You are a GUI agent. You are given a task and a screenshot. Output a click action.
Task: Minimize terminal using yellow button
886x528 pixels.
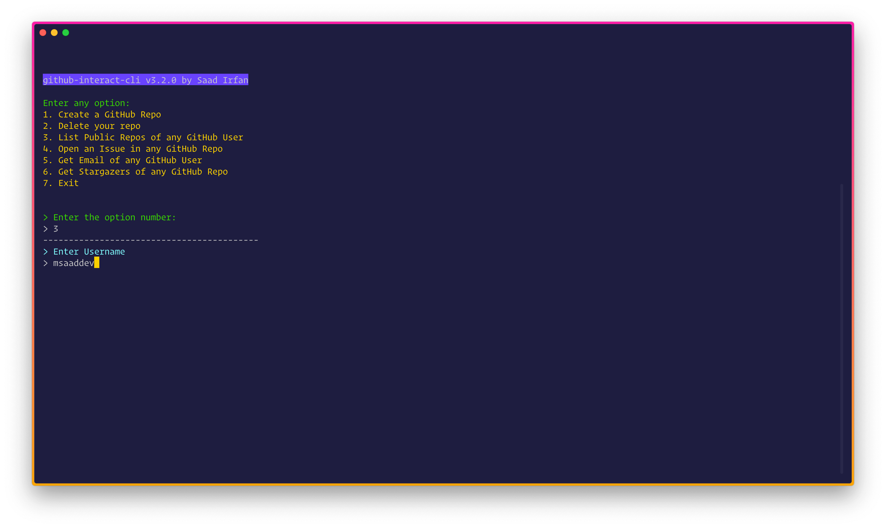pos(54,33)
